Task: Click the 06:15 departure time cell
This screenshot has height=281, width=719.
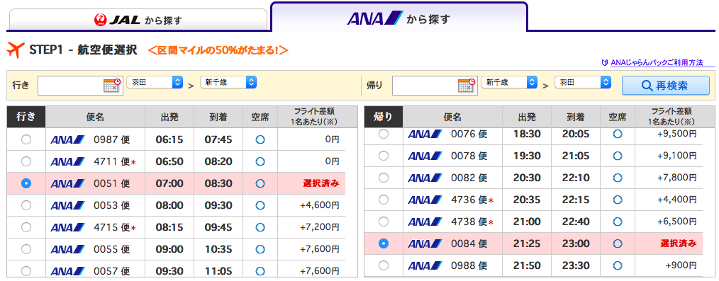Action: pyautogui.click(x=169, y=139)
